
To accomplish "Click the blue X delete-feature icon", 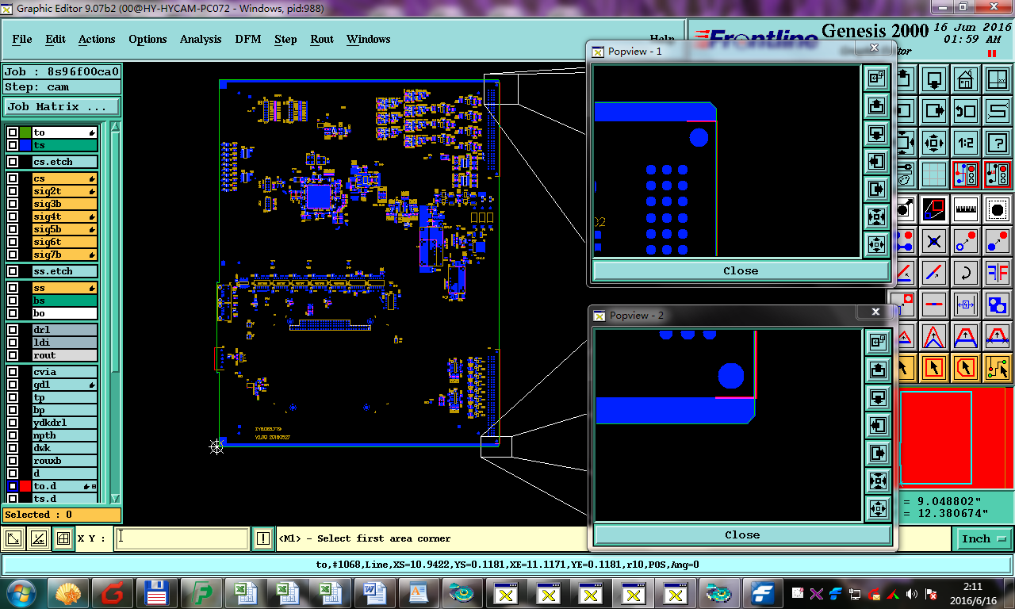I will [934, 241].
